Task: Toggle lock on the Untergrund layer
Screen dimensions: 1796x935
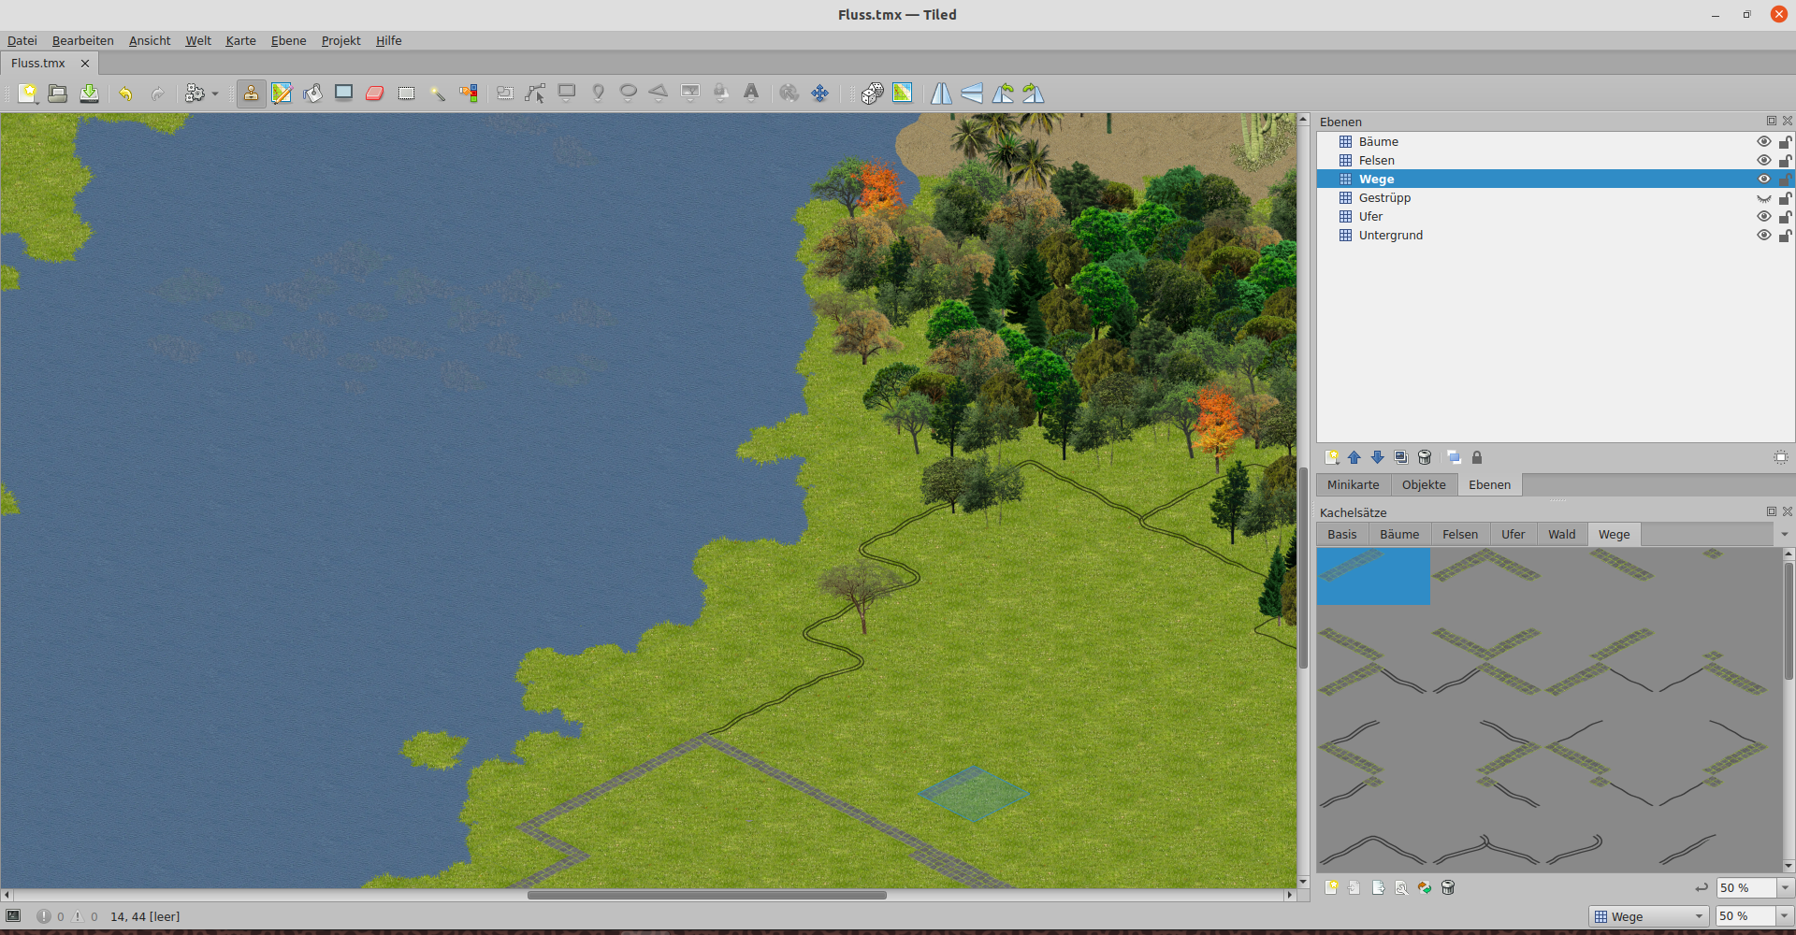Action: (1785, 236)
